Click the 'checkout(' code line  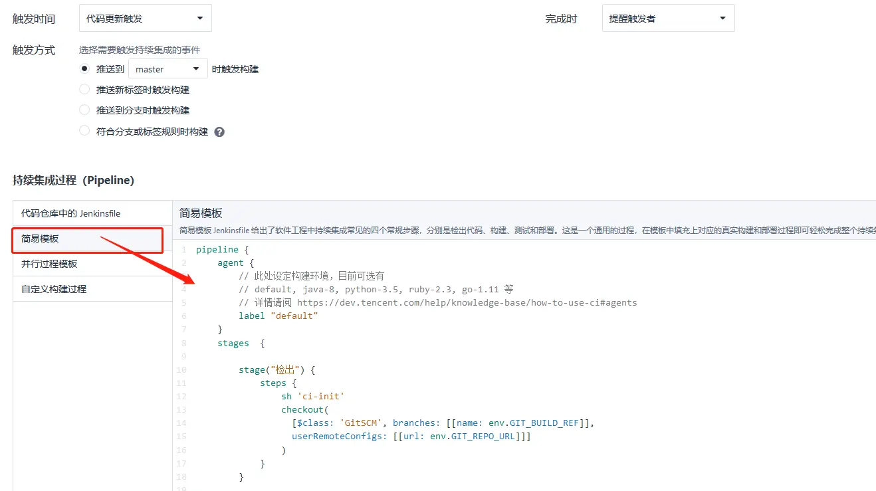pyautogui.click(x=305, y=409)
